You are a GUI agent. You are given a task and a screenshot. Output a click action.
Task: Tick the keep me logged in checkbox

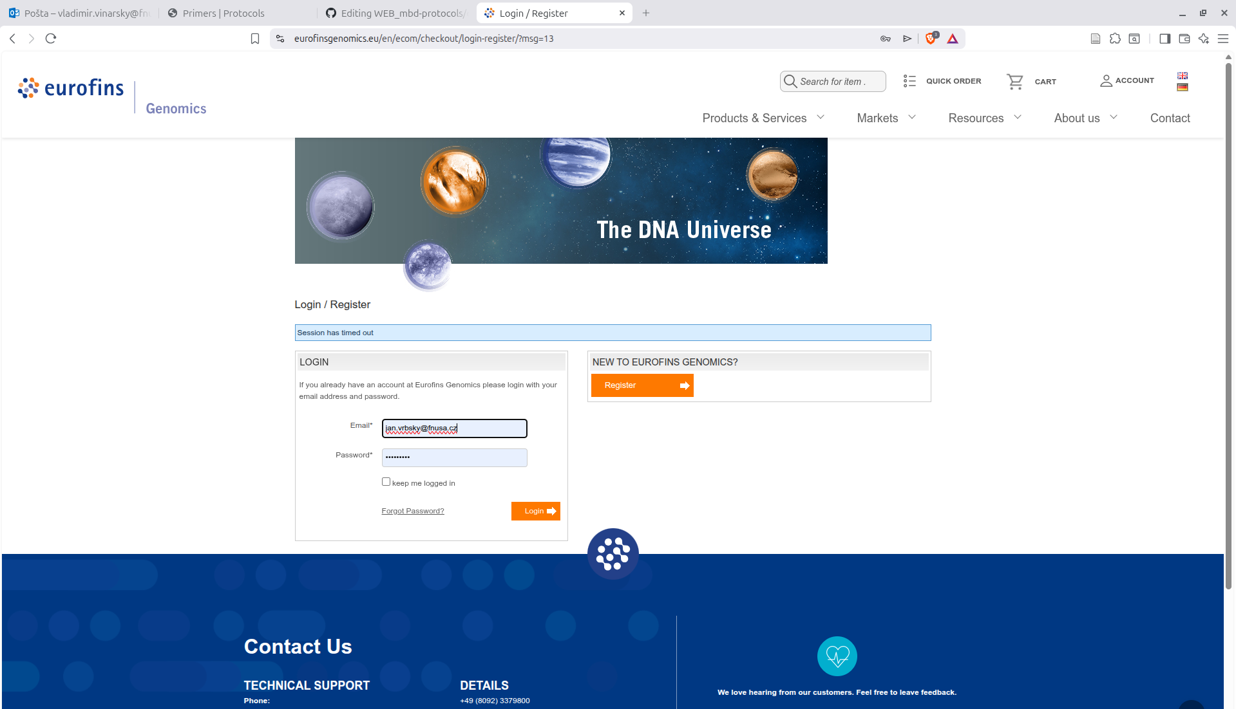tap(386, 482)
